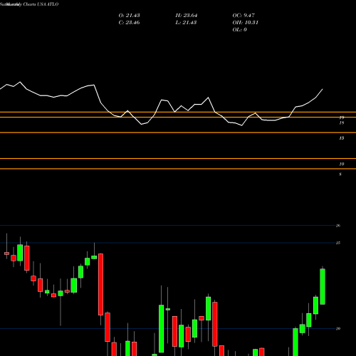
Task: Click the '19' level label
Action: tap(342, 117)
